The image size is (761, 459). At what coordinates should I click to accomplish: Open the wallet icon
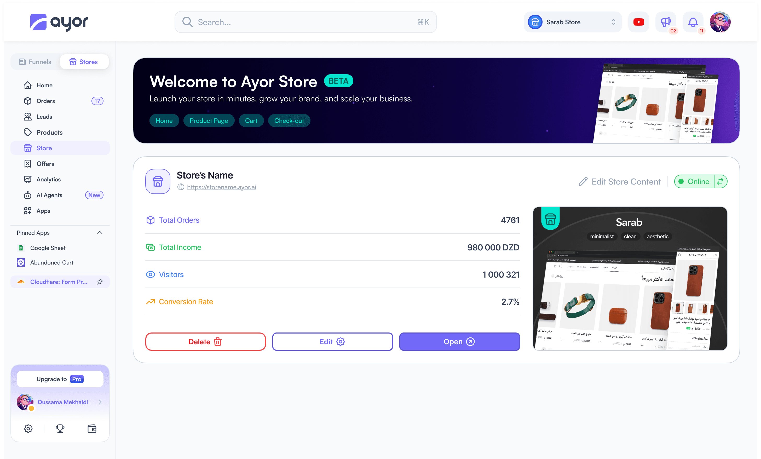(x=92, y=429)
